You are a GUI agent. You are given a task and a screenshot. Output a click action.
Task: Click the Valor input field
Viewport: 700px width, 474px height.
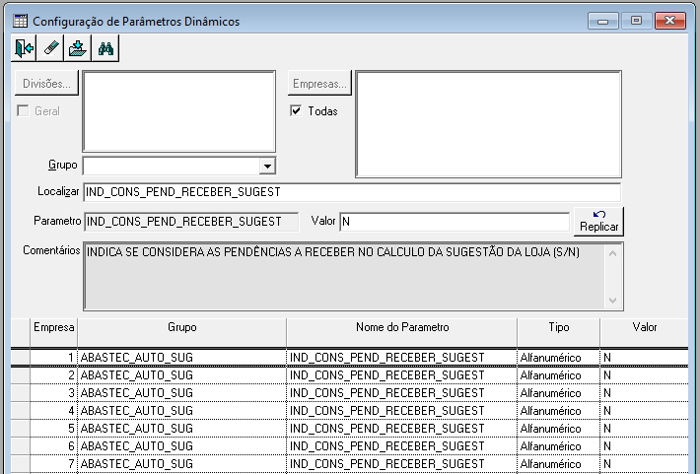[x=455, y=222]
